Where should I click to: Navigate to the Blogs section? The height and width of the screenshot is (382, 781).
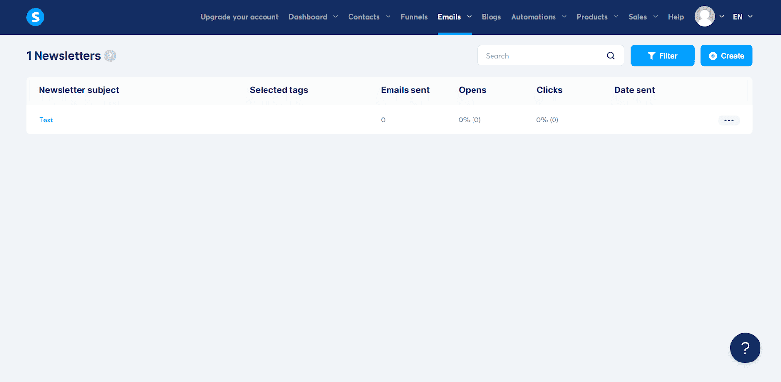491,17
